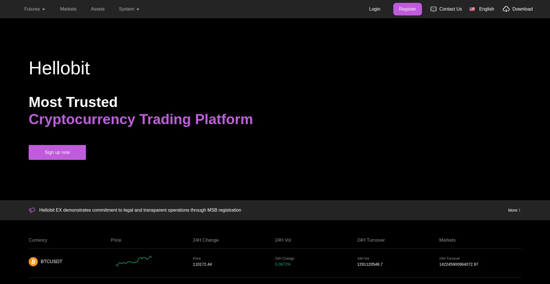Click the megaphone announcement icon
Viewport: 550px width, 284px height.
(32, 210)
